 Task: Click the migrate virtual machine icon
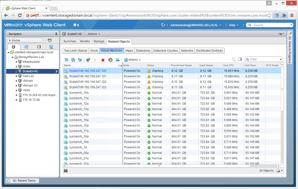(x=117, y=60)
